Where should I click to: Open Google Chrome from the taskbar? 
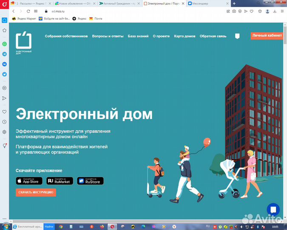61,227
